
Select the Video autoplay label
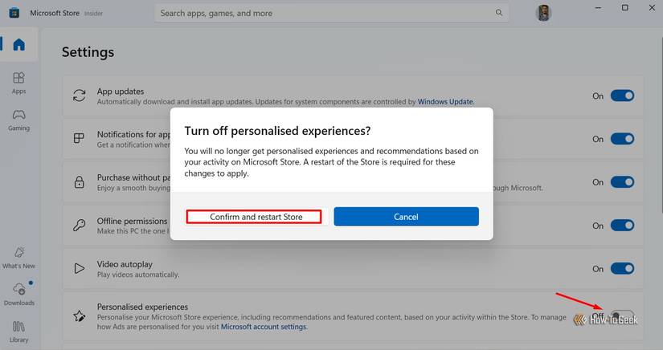click(125, 264)
